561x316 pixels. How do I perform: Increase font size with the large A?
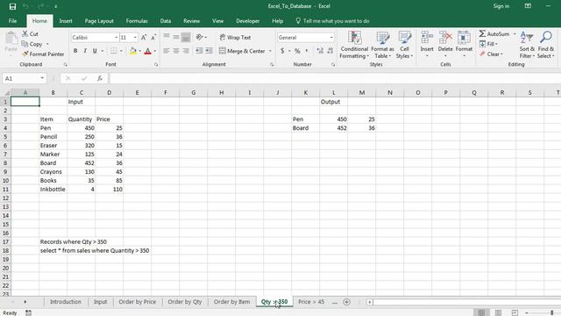[144, 37]
